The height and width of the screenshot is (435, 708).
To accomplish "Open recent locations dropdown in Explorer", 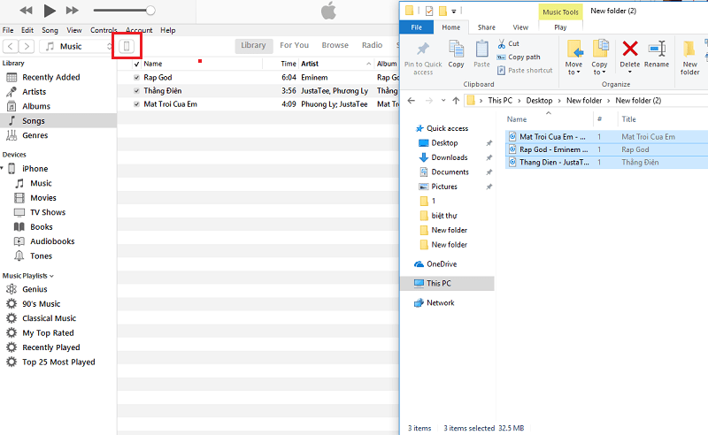I will pyautogui.click(x=443, y=101).
